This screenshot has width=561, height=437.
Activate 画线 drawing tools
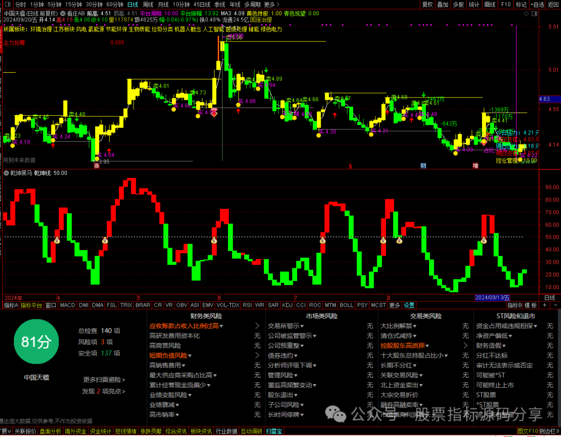489,5
